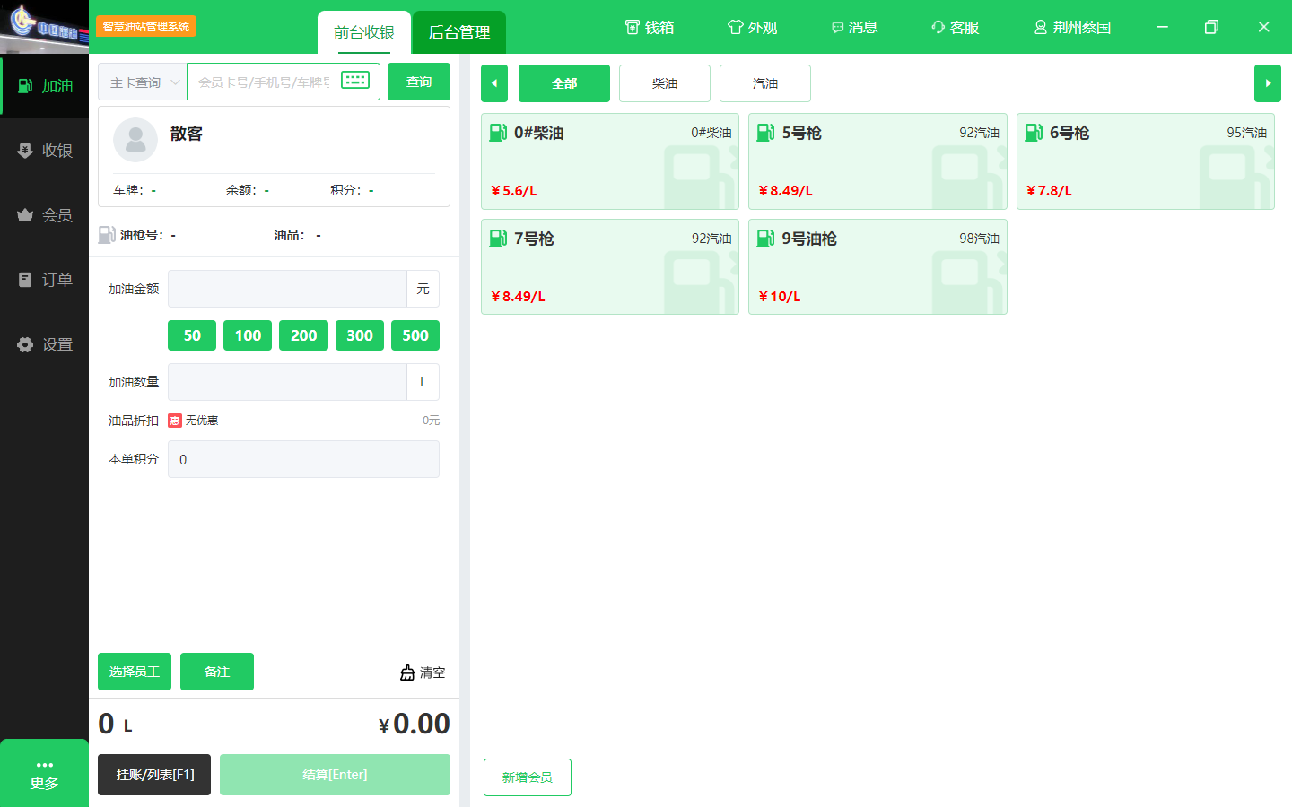The width and height of the screenshot is (1292, 807).
Task: Open the 设置 settings sidebar section
Action: [x=45, y=344]
